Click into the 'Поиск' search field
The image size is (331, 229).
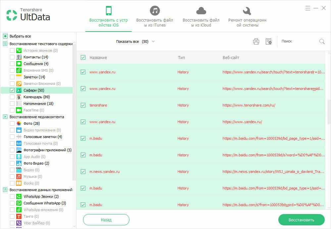[x=298, y=41]
